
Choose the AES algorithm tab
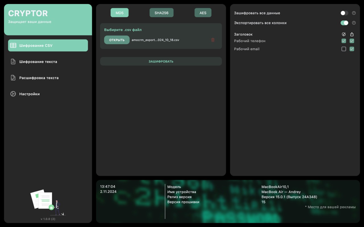point(203,13)
